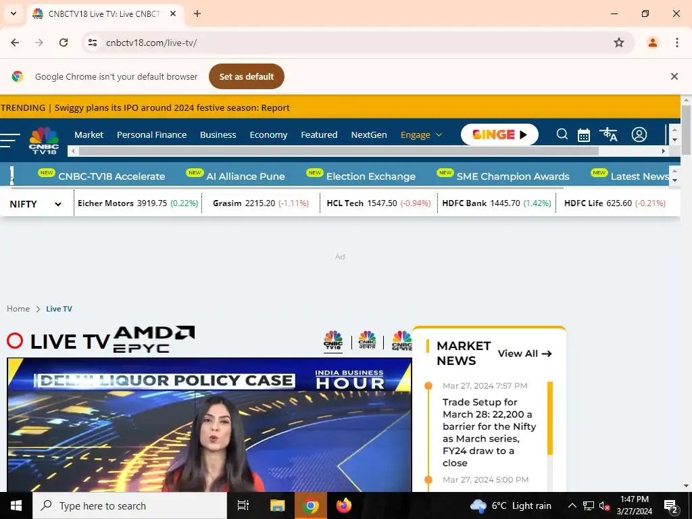Expand the NIFTY index dropdown
Screen dimensions: 692x519
[35, 204]
